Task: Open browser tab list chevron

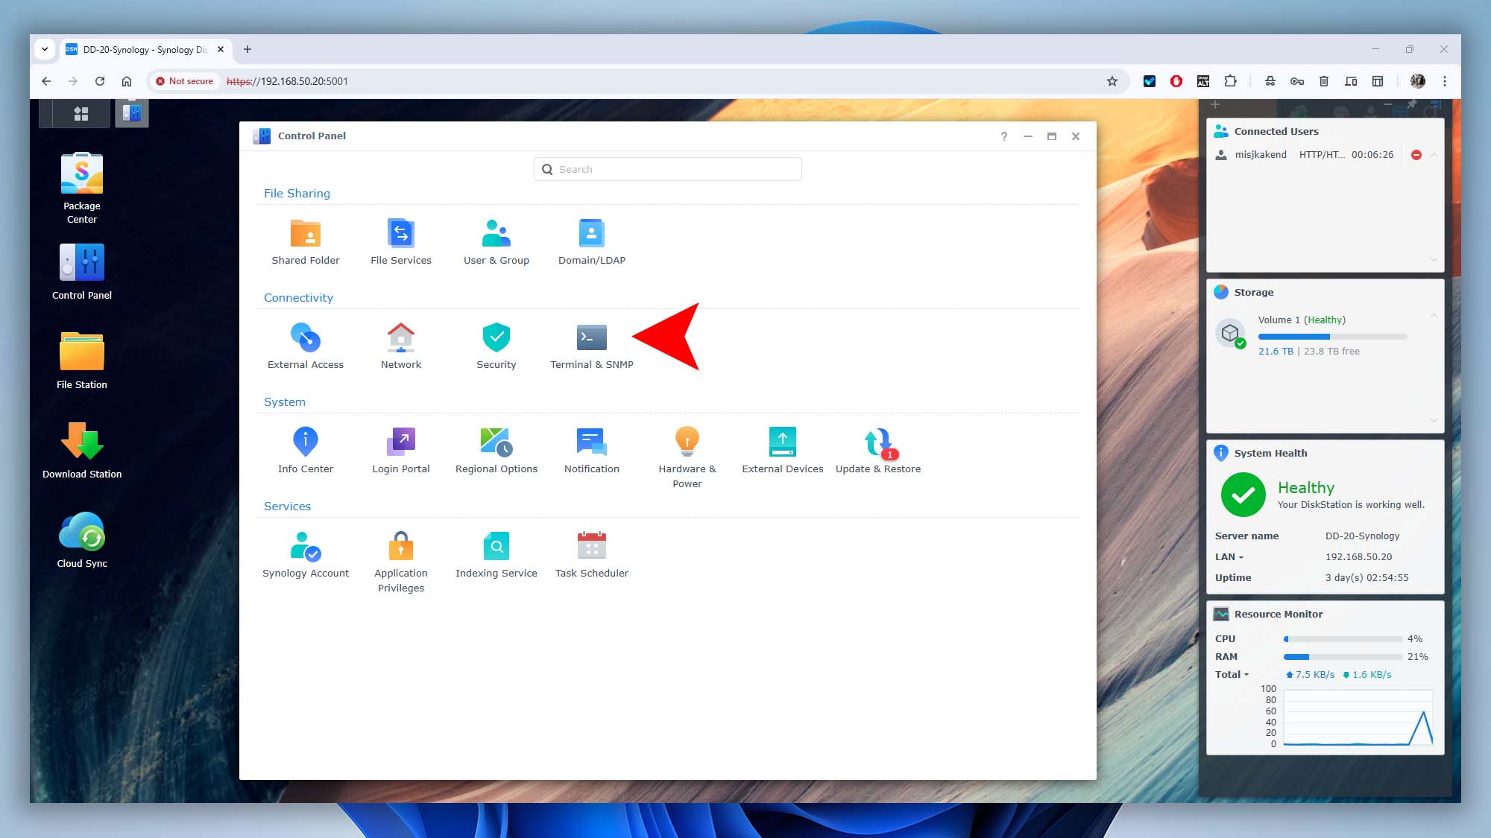Action: pos(45,49)
